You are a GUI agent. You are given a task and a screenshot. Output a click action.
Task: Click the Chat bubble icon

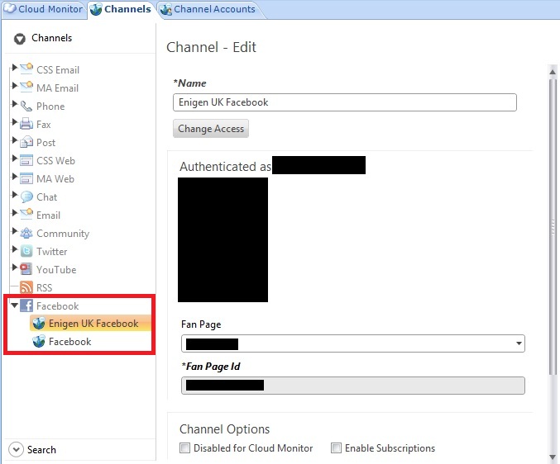click(26, 197)
